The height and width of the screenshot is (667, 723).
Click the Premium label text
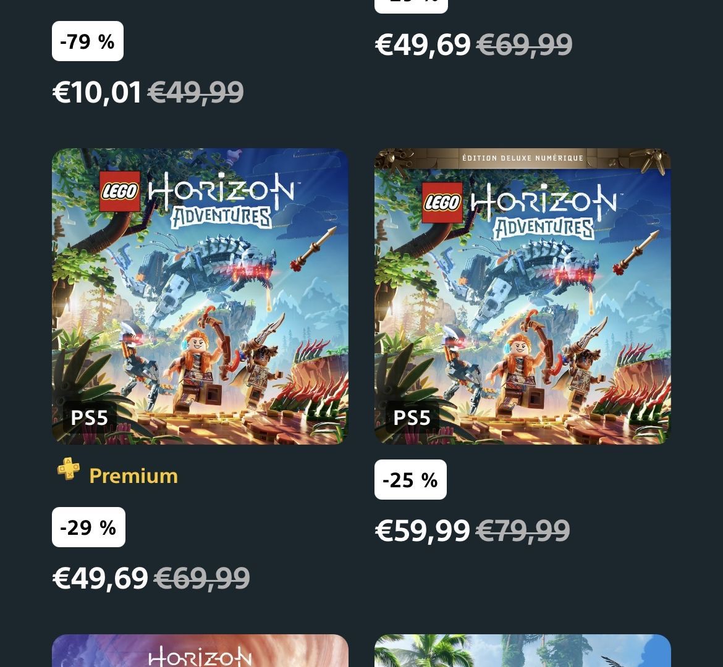[x=133, y=476]
